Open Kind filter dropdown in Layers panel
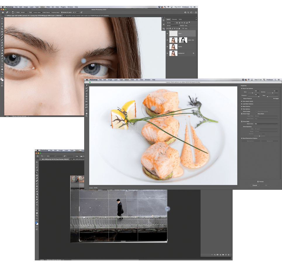Screen dimensions: 282x266 pyautogui.click(x=171, y=23)
